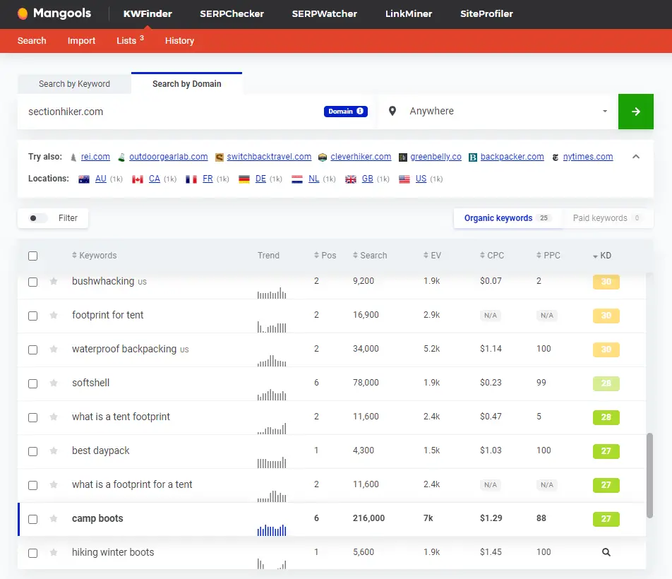Switch to Search by Keyword tab

74,83
